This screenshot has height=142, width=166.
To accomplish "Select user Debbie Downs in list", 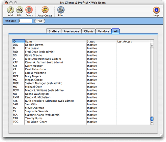I will click(81, 45).
